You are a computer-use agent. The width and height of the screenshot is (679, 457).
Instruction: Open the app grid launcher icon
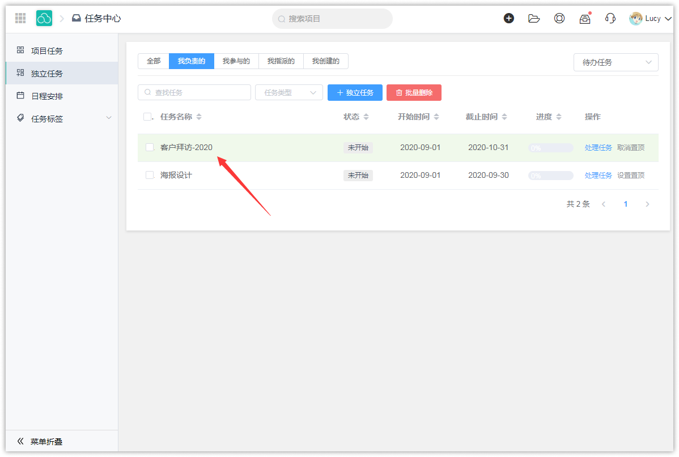pyautogui.click(x=20, y=18)
